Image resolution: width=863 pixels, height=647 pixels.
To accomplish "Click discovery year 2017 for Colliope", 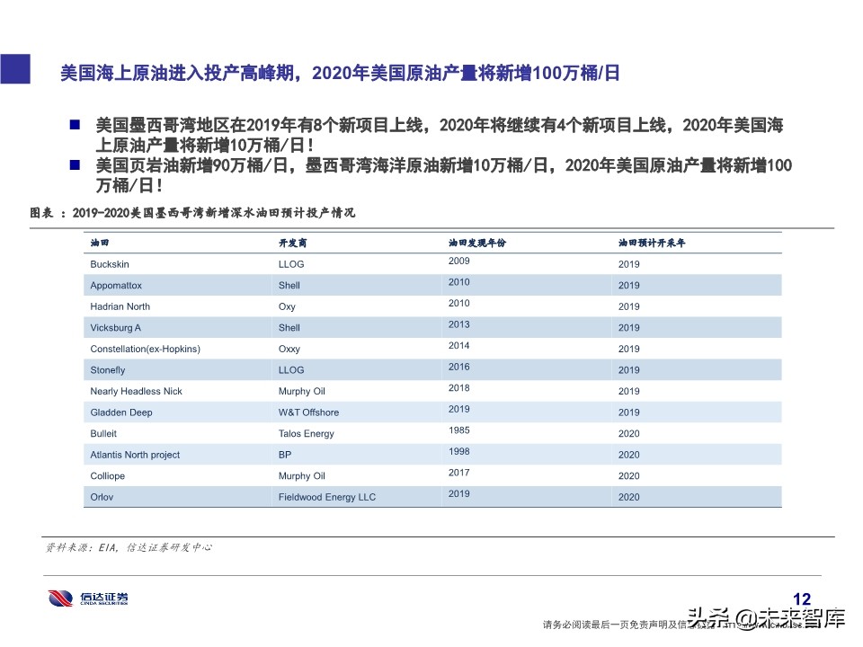I will 459,473.
